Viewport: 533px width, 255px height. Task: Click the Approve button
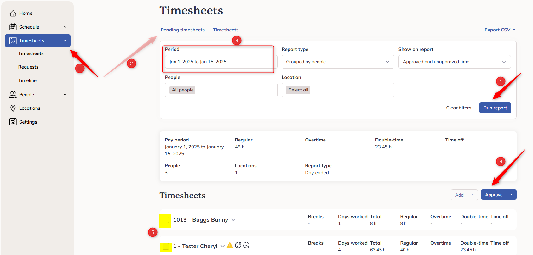494,195
